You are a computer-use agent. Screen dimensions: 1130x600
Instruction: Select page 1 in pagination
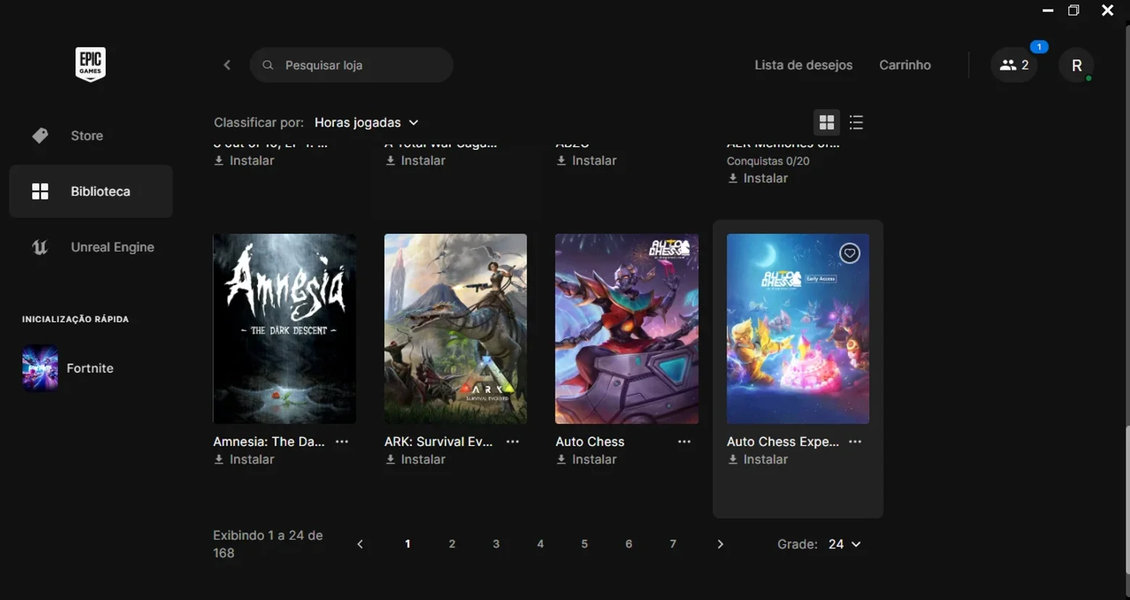pos(408,544)
